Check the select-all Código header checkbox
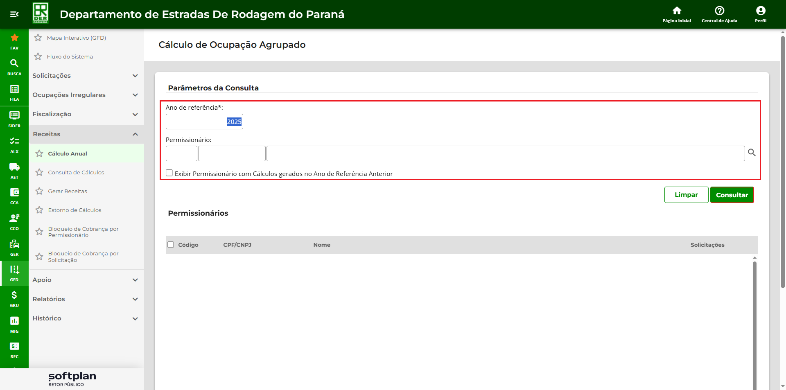 (x=171, y=245)
